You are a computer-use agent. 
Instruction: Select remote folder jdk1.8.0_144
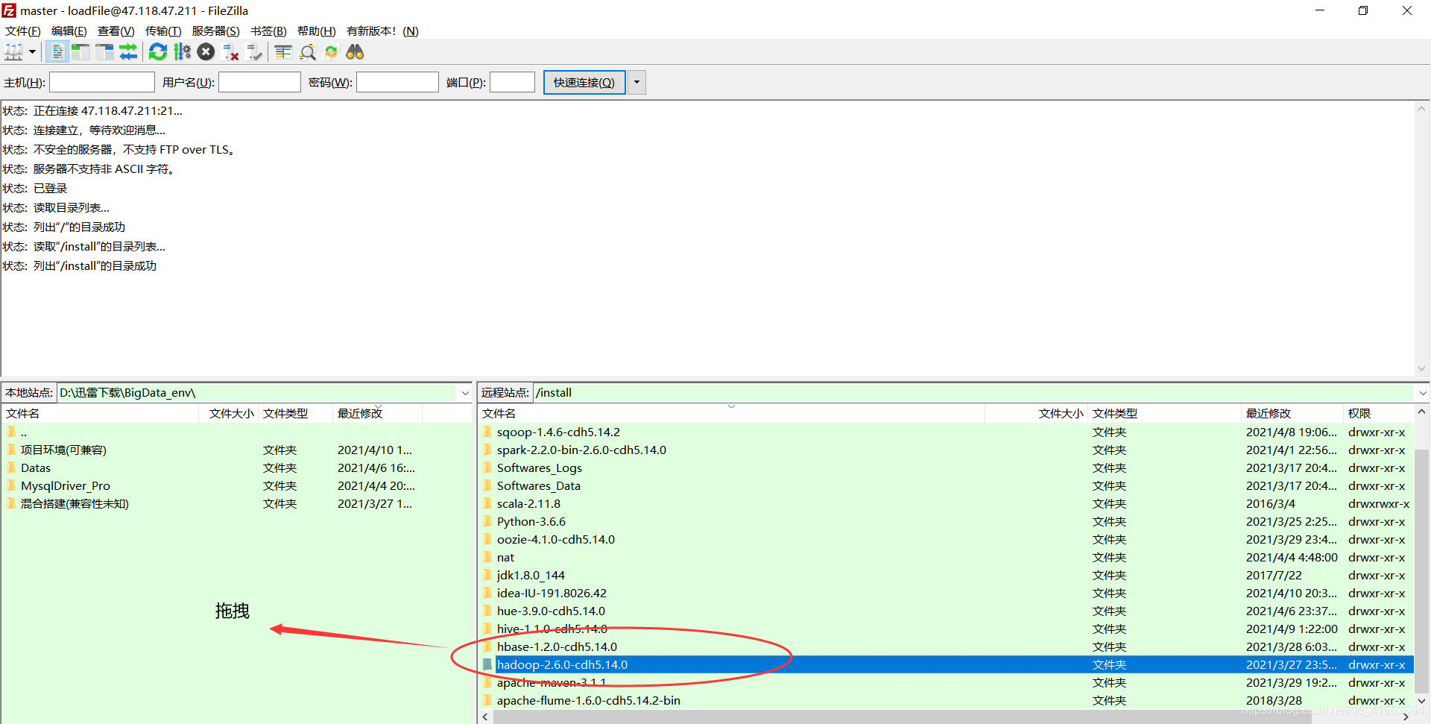pyautogui.click(x=946, y=576)
